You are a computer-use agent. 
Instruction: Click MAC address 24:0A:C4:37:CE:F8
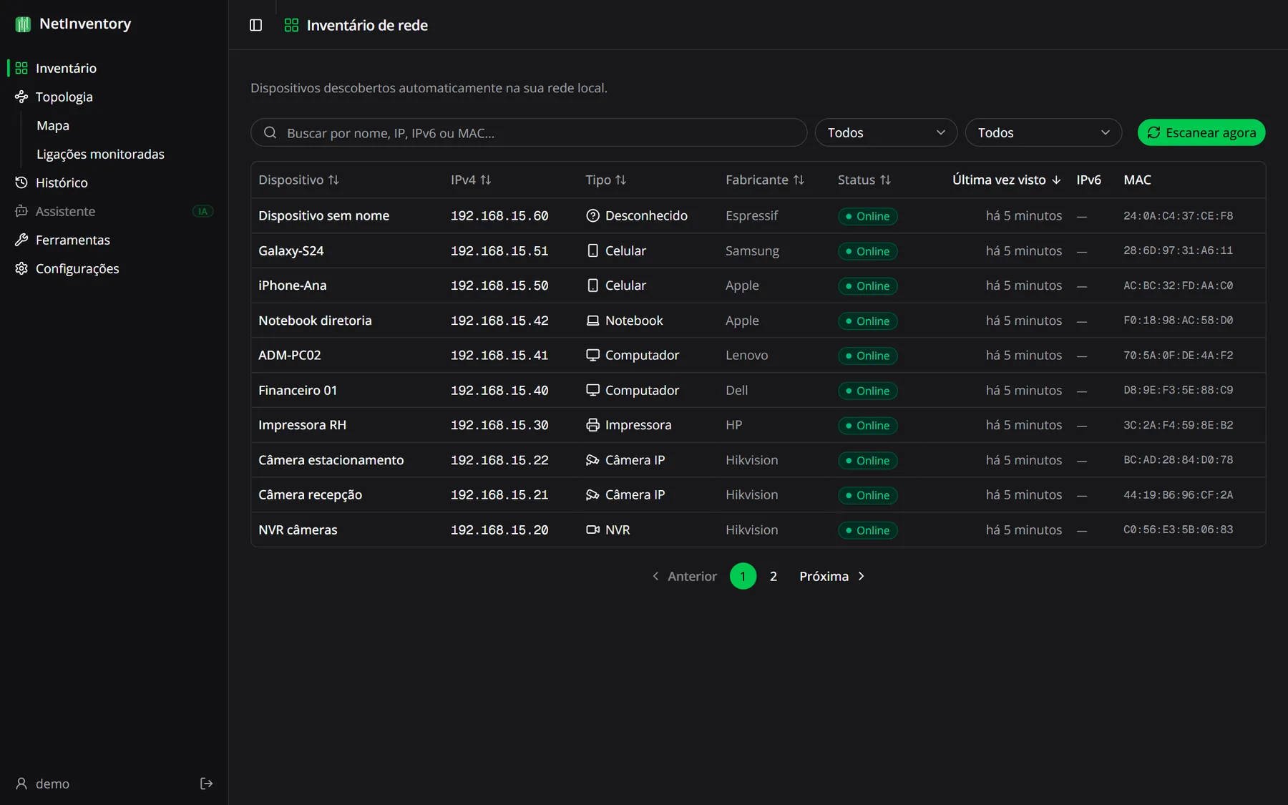tap(1178, 215)
